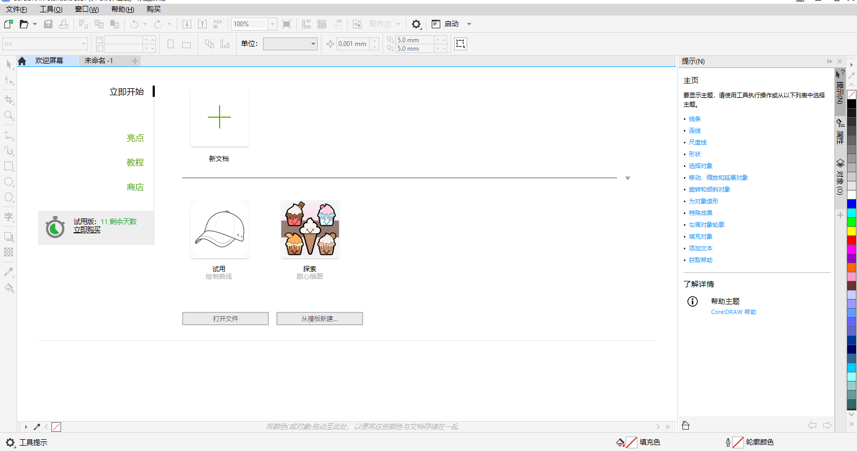Toggle the show guidelines icon
The image size is (857, 451).
tap(338, 24)
